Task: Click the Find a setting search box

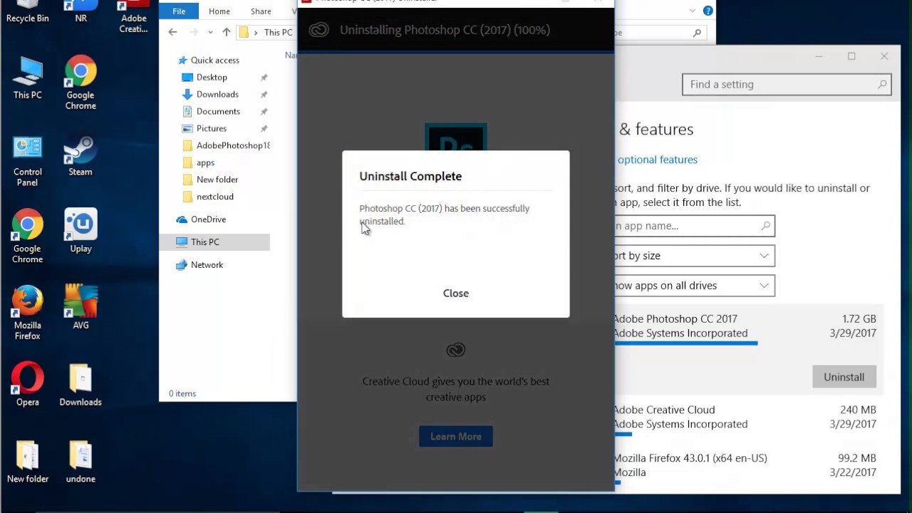Action: pyautogui.click(x=787, y=84)
